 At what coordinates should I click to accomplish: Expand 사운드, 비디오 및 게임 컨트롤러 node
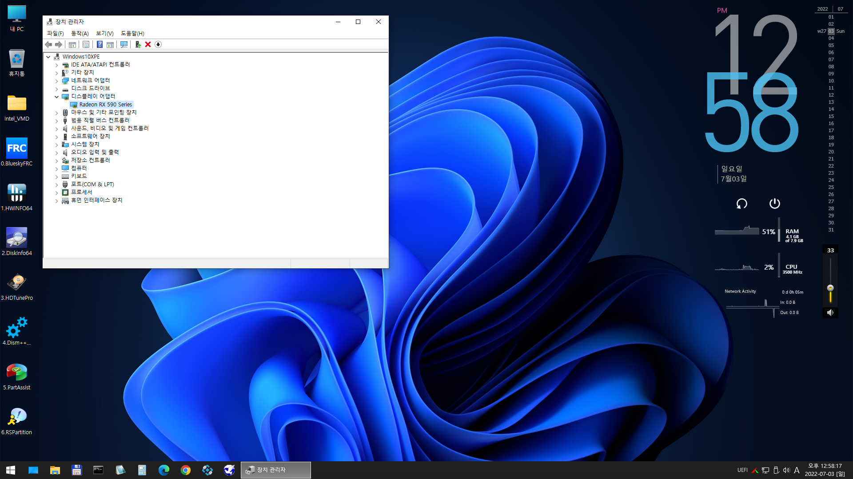(x=56, y=129)
